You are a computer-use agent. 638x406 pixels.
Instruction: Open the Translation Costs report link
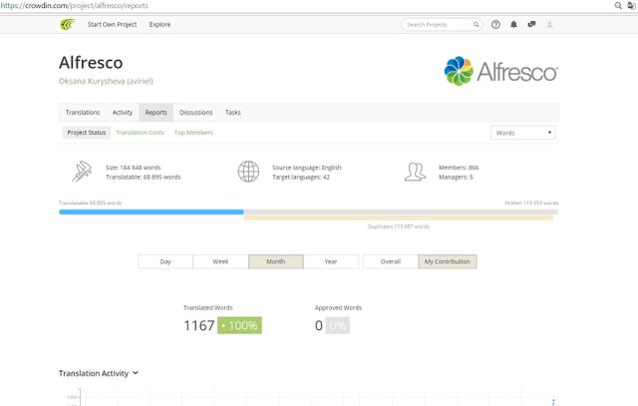tap(140, 133)
